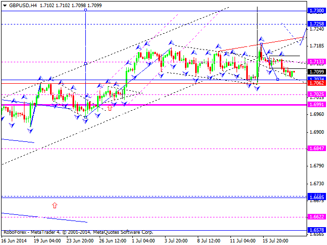
Task: Click the triangle icon before GBPUSD,H4 title
Action: pyautogui.click(x=4, y=4)
